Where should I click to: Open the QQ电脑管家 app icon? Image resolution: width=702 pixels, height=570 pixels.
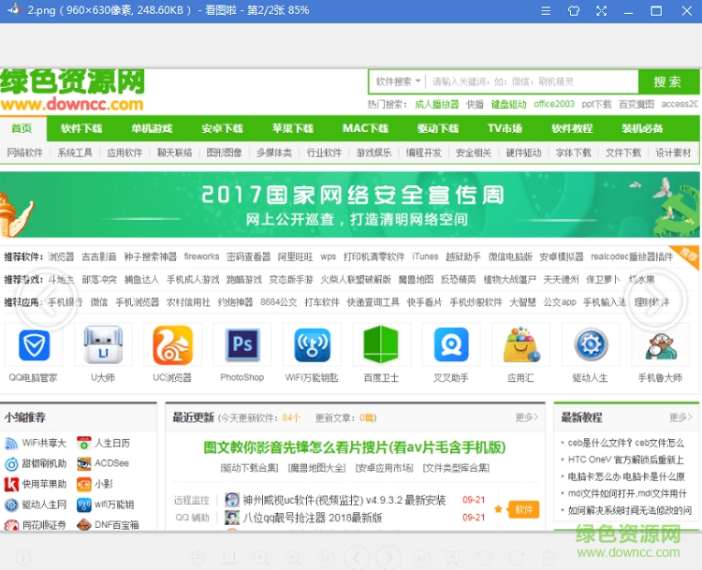click(34, 344)
